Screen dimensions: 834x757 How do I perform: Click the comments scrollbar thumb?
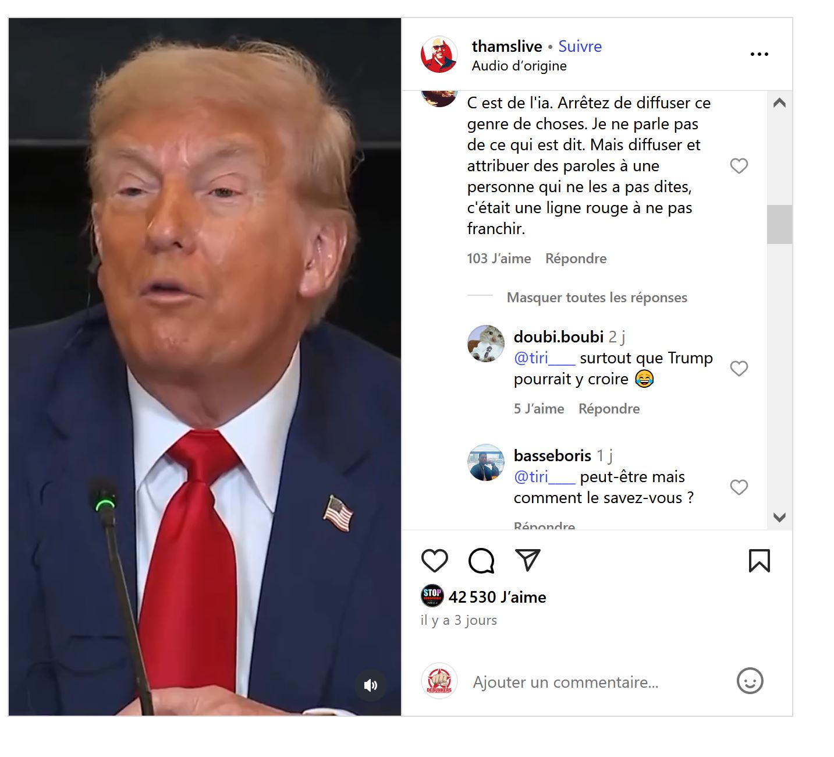[779, 224]
